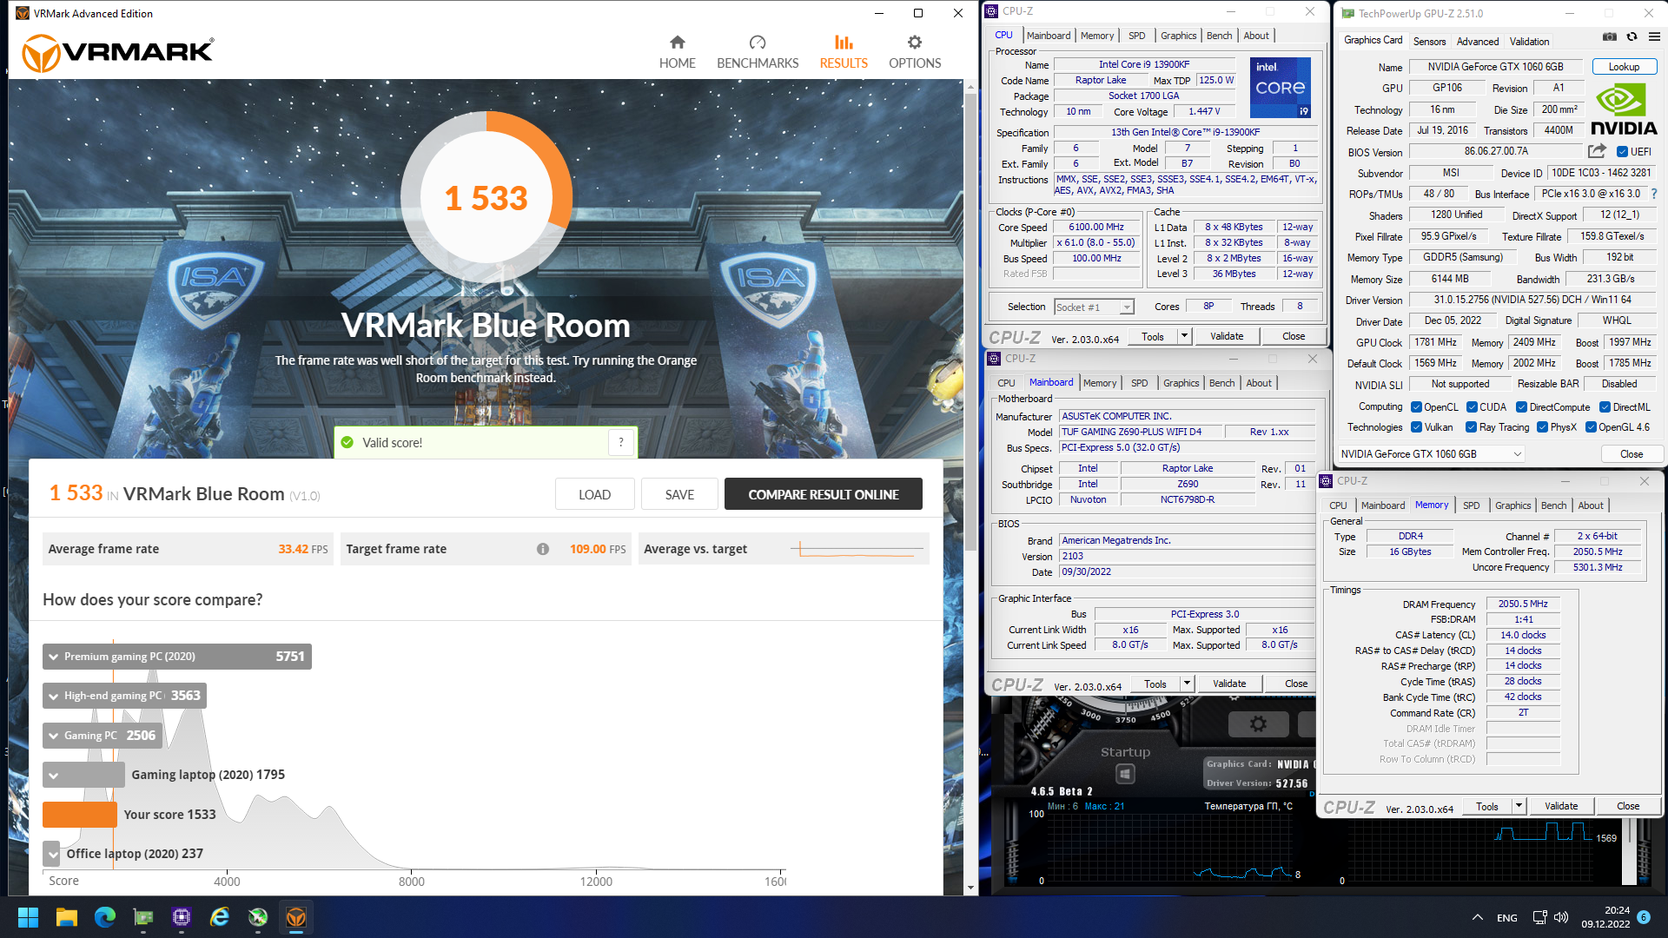Open the volume control in system tray

coord(1560,917)
